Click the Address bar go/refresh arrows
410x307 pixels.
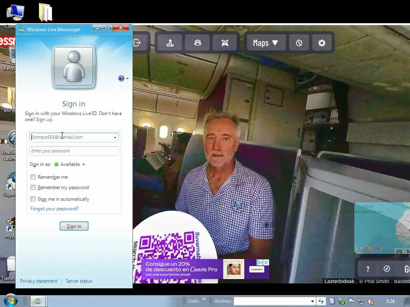tap(321, 301)
